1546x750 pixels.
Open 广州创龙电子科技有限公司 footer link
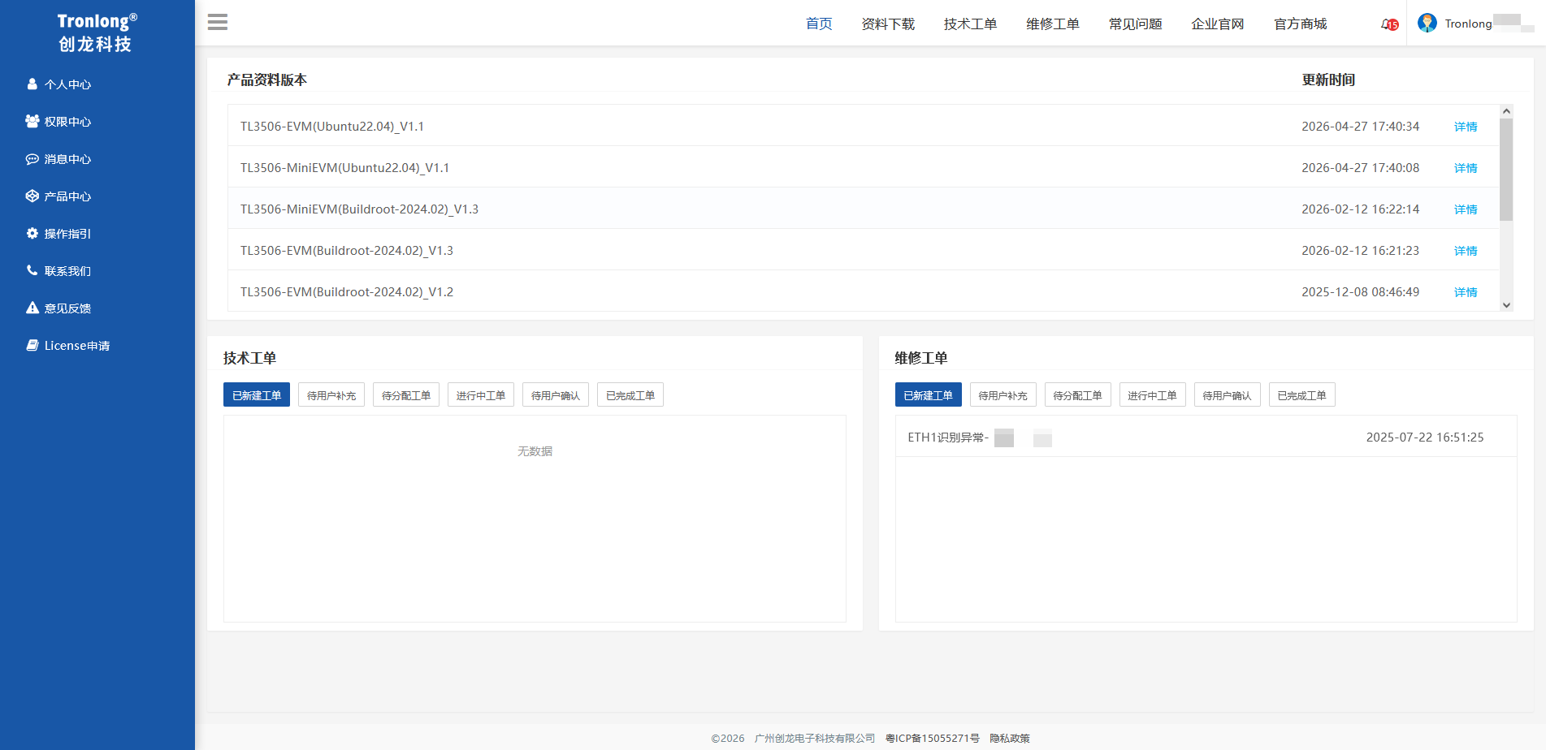(815, 739)
